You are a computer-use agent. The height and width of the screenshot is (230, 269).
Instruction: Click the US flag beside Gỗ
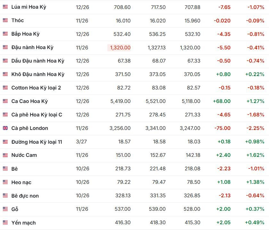pyautogui.click(x=5, y=209)
